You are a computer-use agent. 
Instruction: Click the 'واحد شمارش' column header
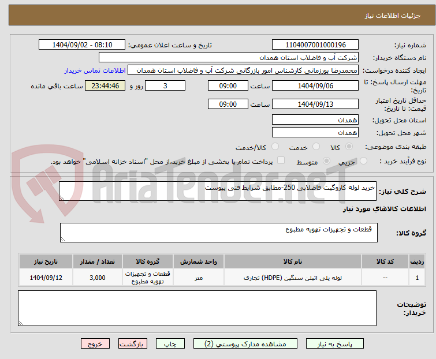(199, 261)
